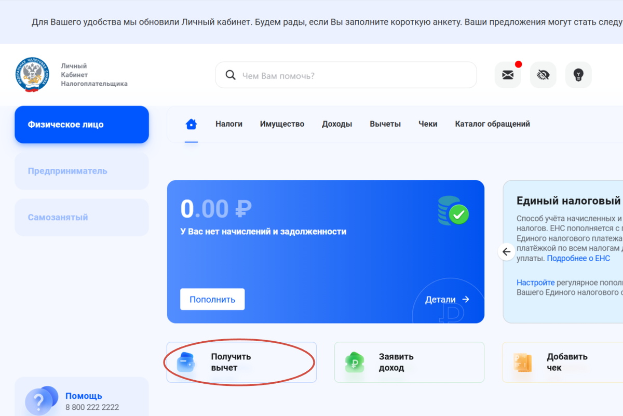The image size is (623, 416).
Task: Open the Чеки tab
Action: pos(428,124)
